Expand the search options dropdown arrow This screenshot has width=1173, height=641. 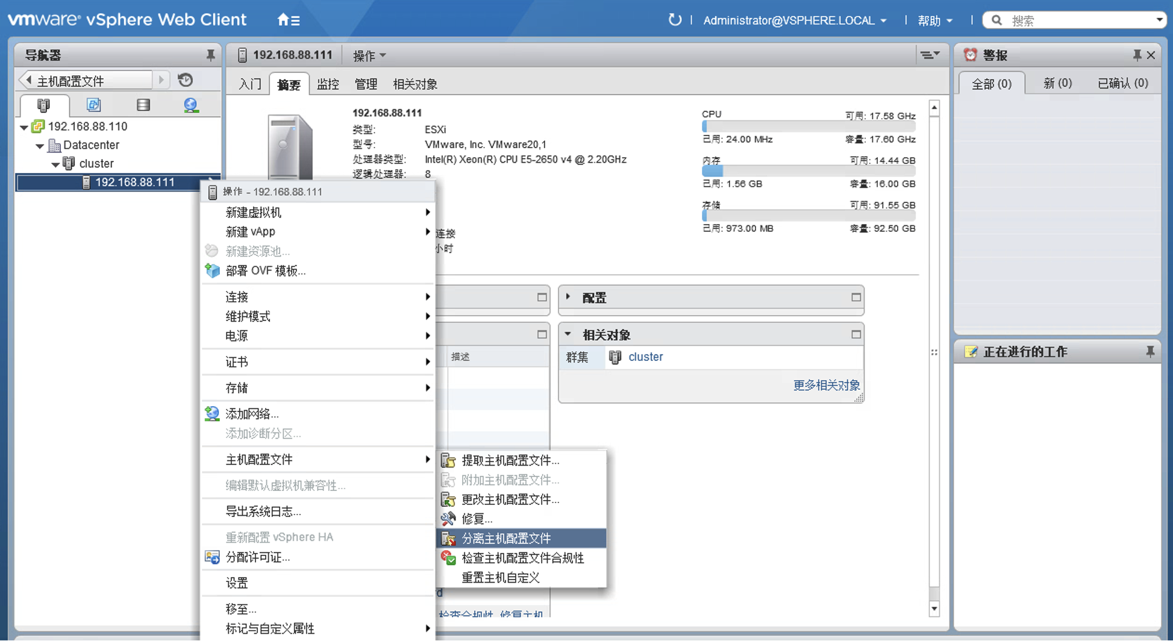(1159, 20)
